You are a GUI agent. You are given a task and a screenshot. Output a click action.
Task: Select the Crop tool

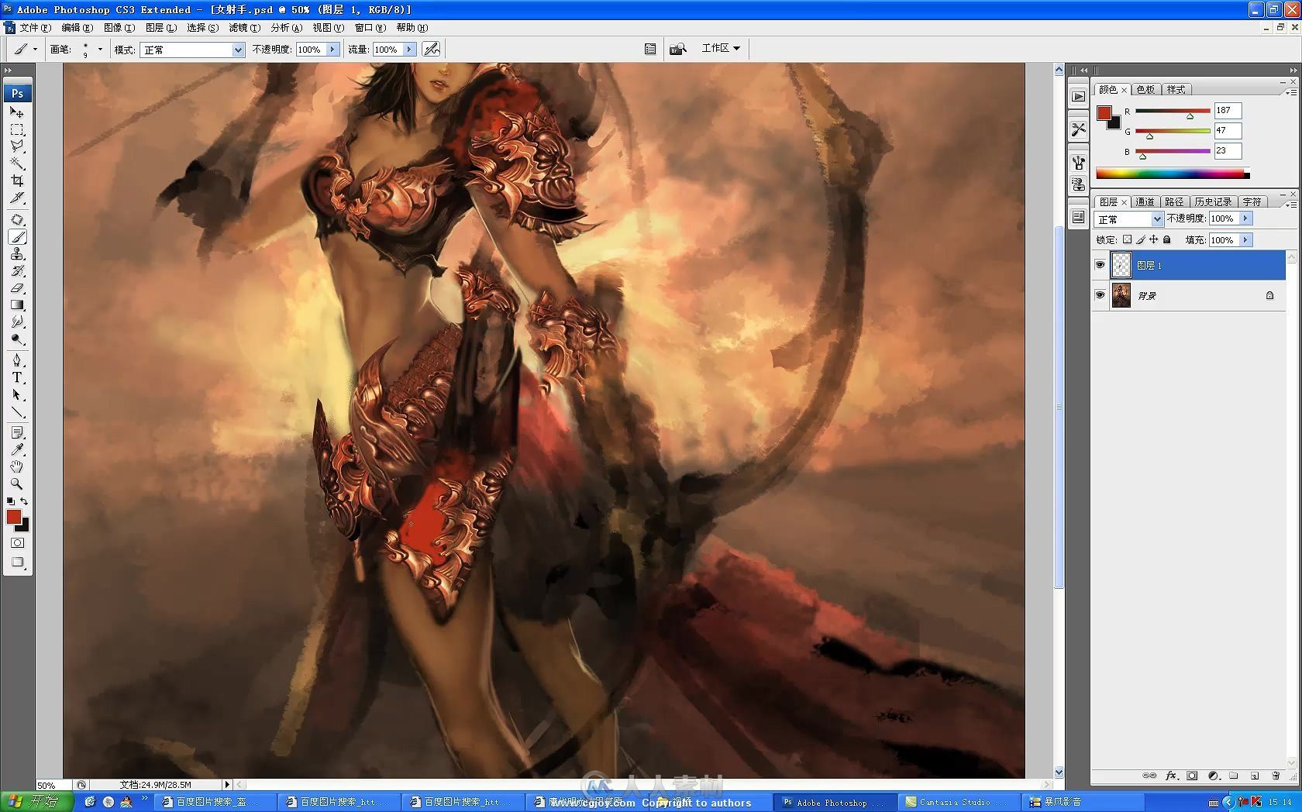pyautogui.click(x=17, y=181)
